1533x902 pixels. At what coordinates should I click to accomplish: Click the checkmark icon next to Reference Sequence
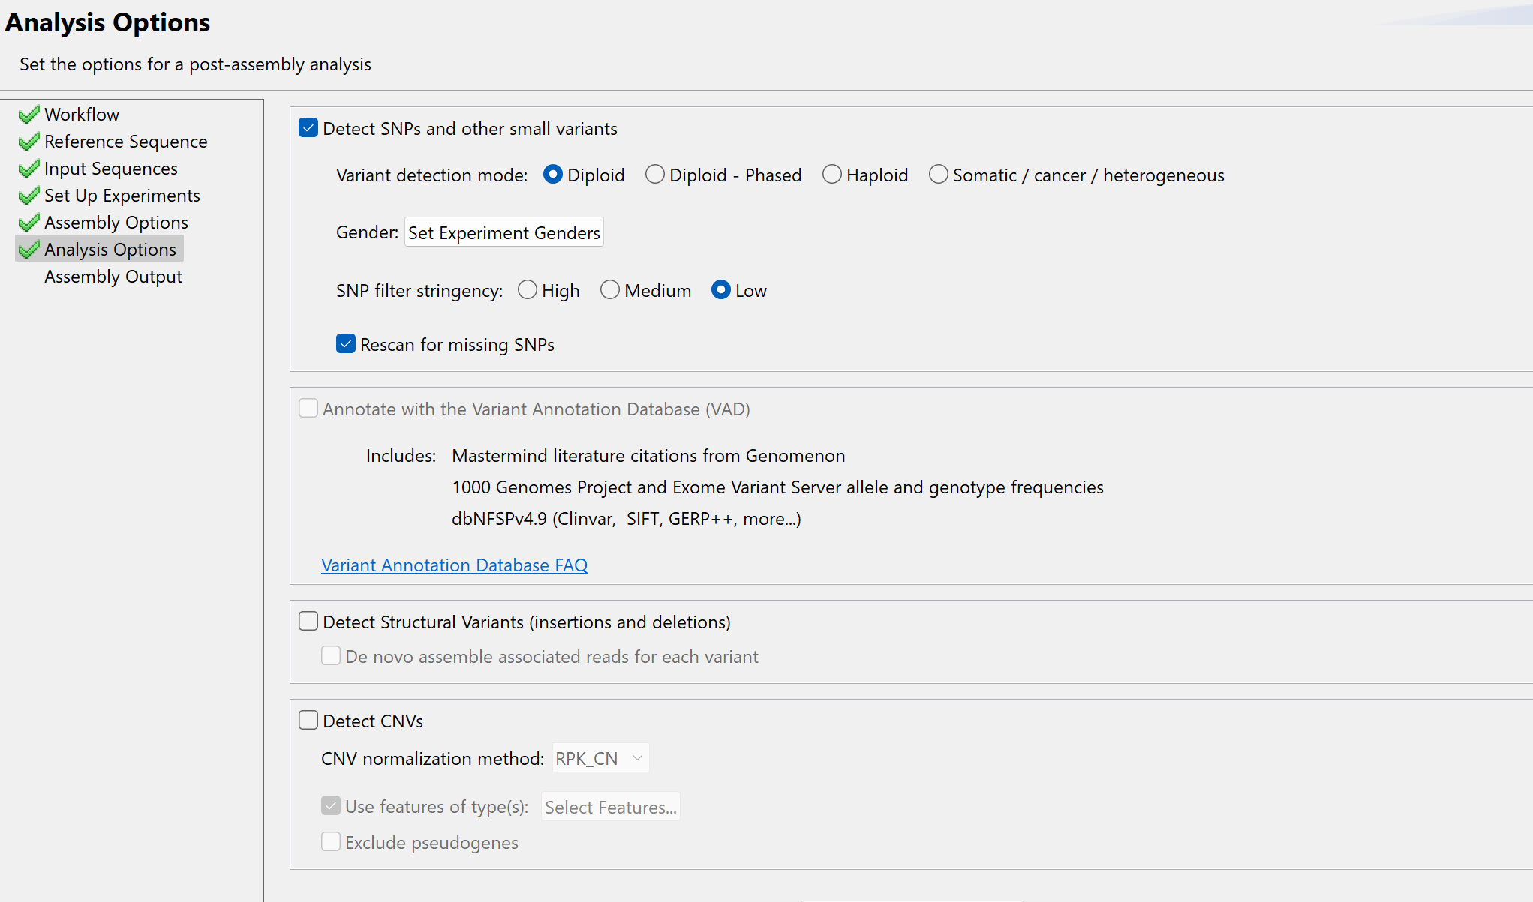coord(29,141)
